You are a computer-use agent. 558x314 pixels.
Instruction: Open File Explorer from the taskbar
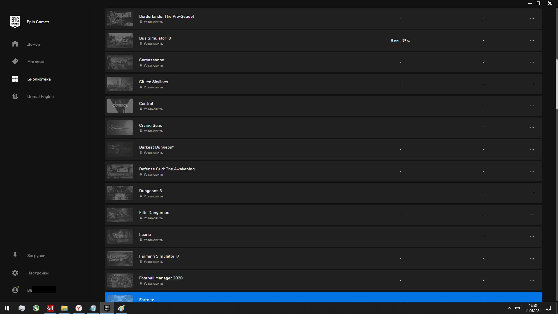64,308
